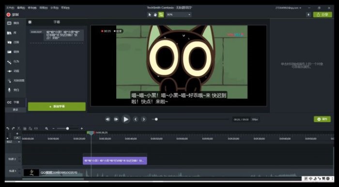Toggle the green crop mode button
This screenshot has height=187, width=339.
(x=161, y=15)
